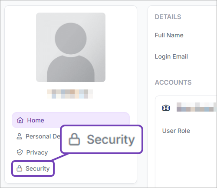Click the DETAILS section heading
Screen dimensions: 217x188
[168, 17]
